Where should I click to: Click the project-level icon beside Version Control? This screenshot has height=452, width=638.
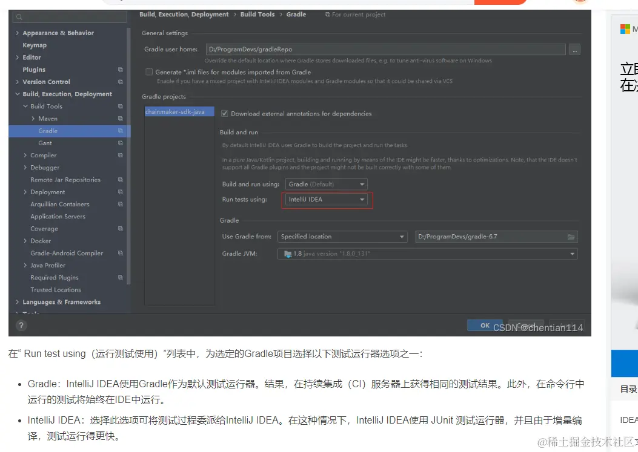click(121, 82)
